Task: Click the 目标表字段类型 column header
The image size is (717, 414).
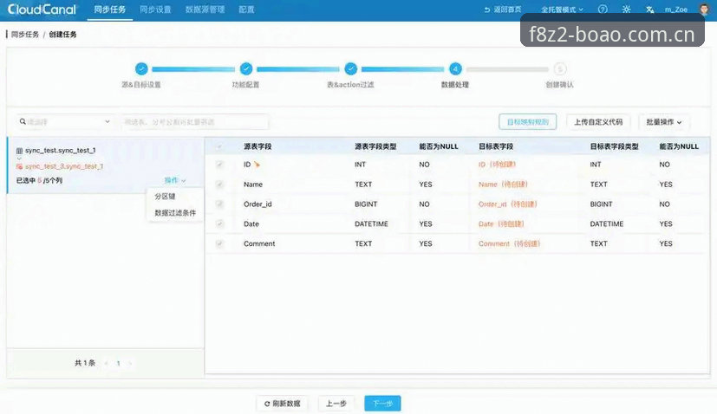Action: click(x=614, y=146)
